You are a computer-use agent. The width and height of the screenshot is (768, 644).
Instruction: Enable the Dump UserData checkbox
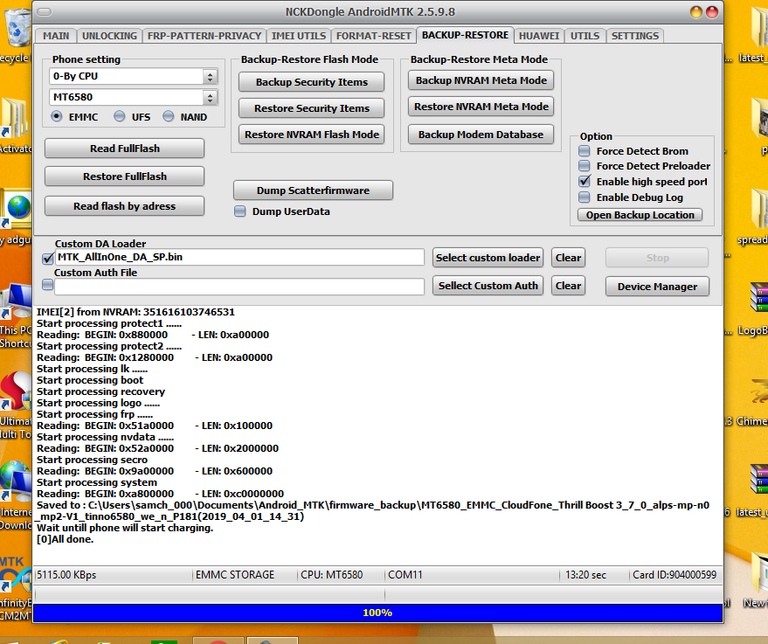[240, 211]
